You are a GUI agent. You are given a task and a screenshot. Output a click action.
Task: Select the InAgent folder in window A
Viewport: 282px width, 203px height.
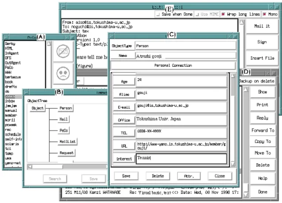[11, 53]
